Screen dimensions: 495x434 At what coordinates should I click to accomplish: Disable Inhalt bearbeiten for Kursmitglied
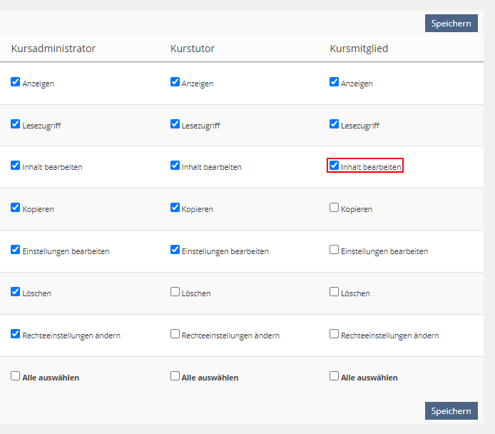tap(334, 166)
